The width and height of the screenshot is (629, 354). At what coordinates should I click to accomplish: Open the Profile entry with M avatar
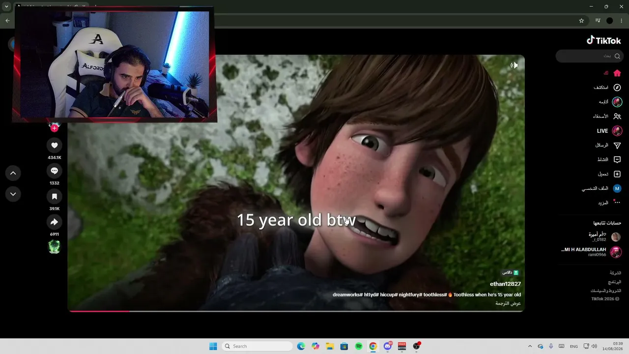click(x=602, y=188)
